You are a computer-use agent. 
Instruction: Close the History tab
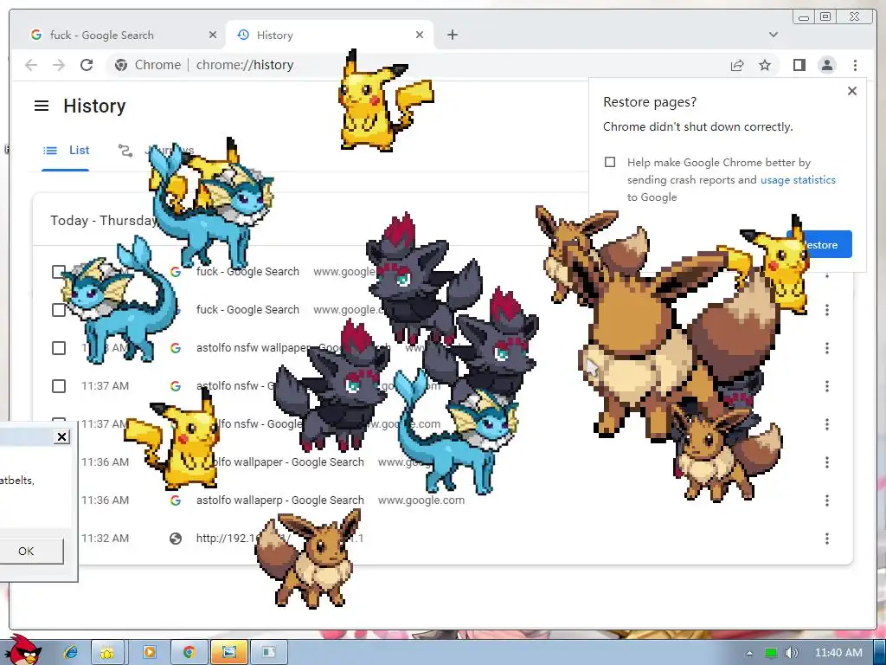click(420, 35)
